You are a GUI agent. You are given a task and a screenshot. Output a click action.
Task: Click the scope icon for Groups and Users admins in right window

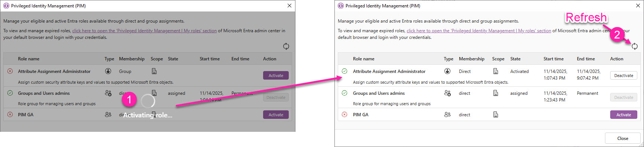click(496, 93)
